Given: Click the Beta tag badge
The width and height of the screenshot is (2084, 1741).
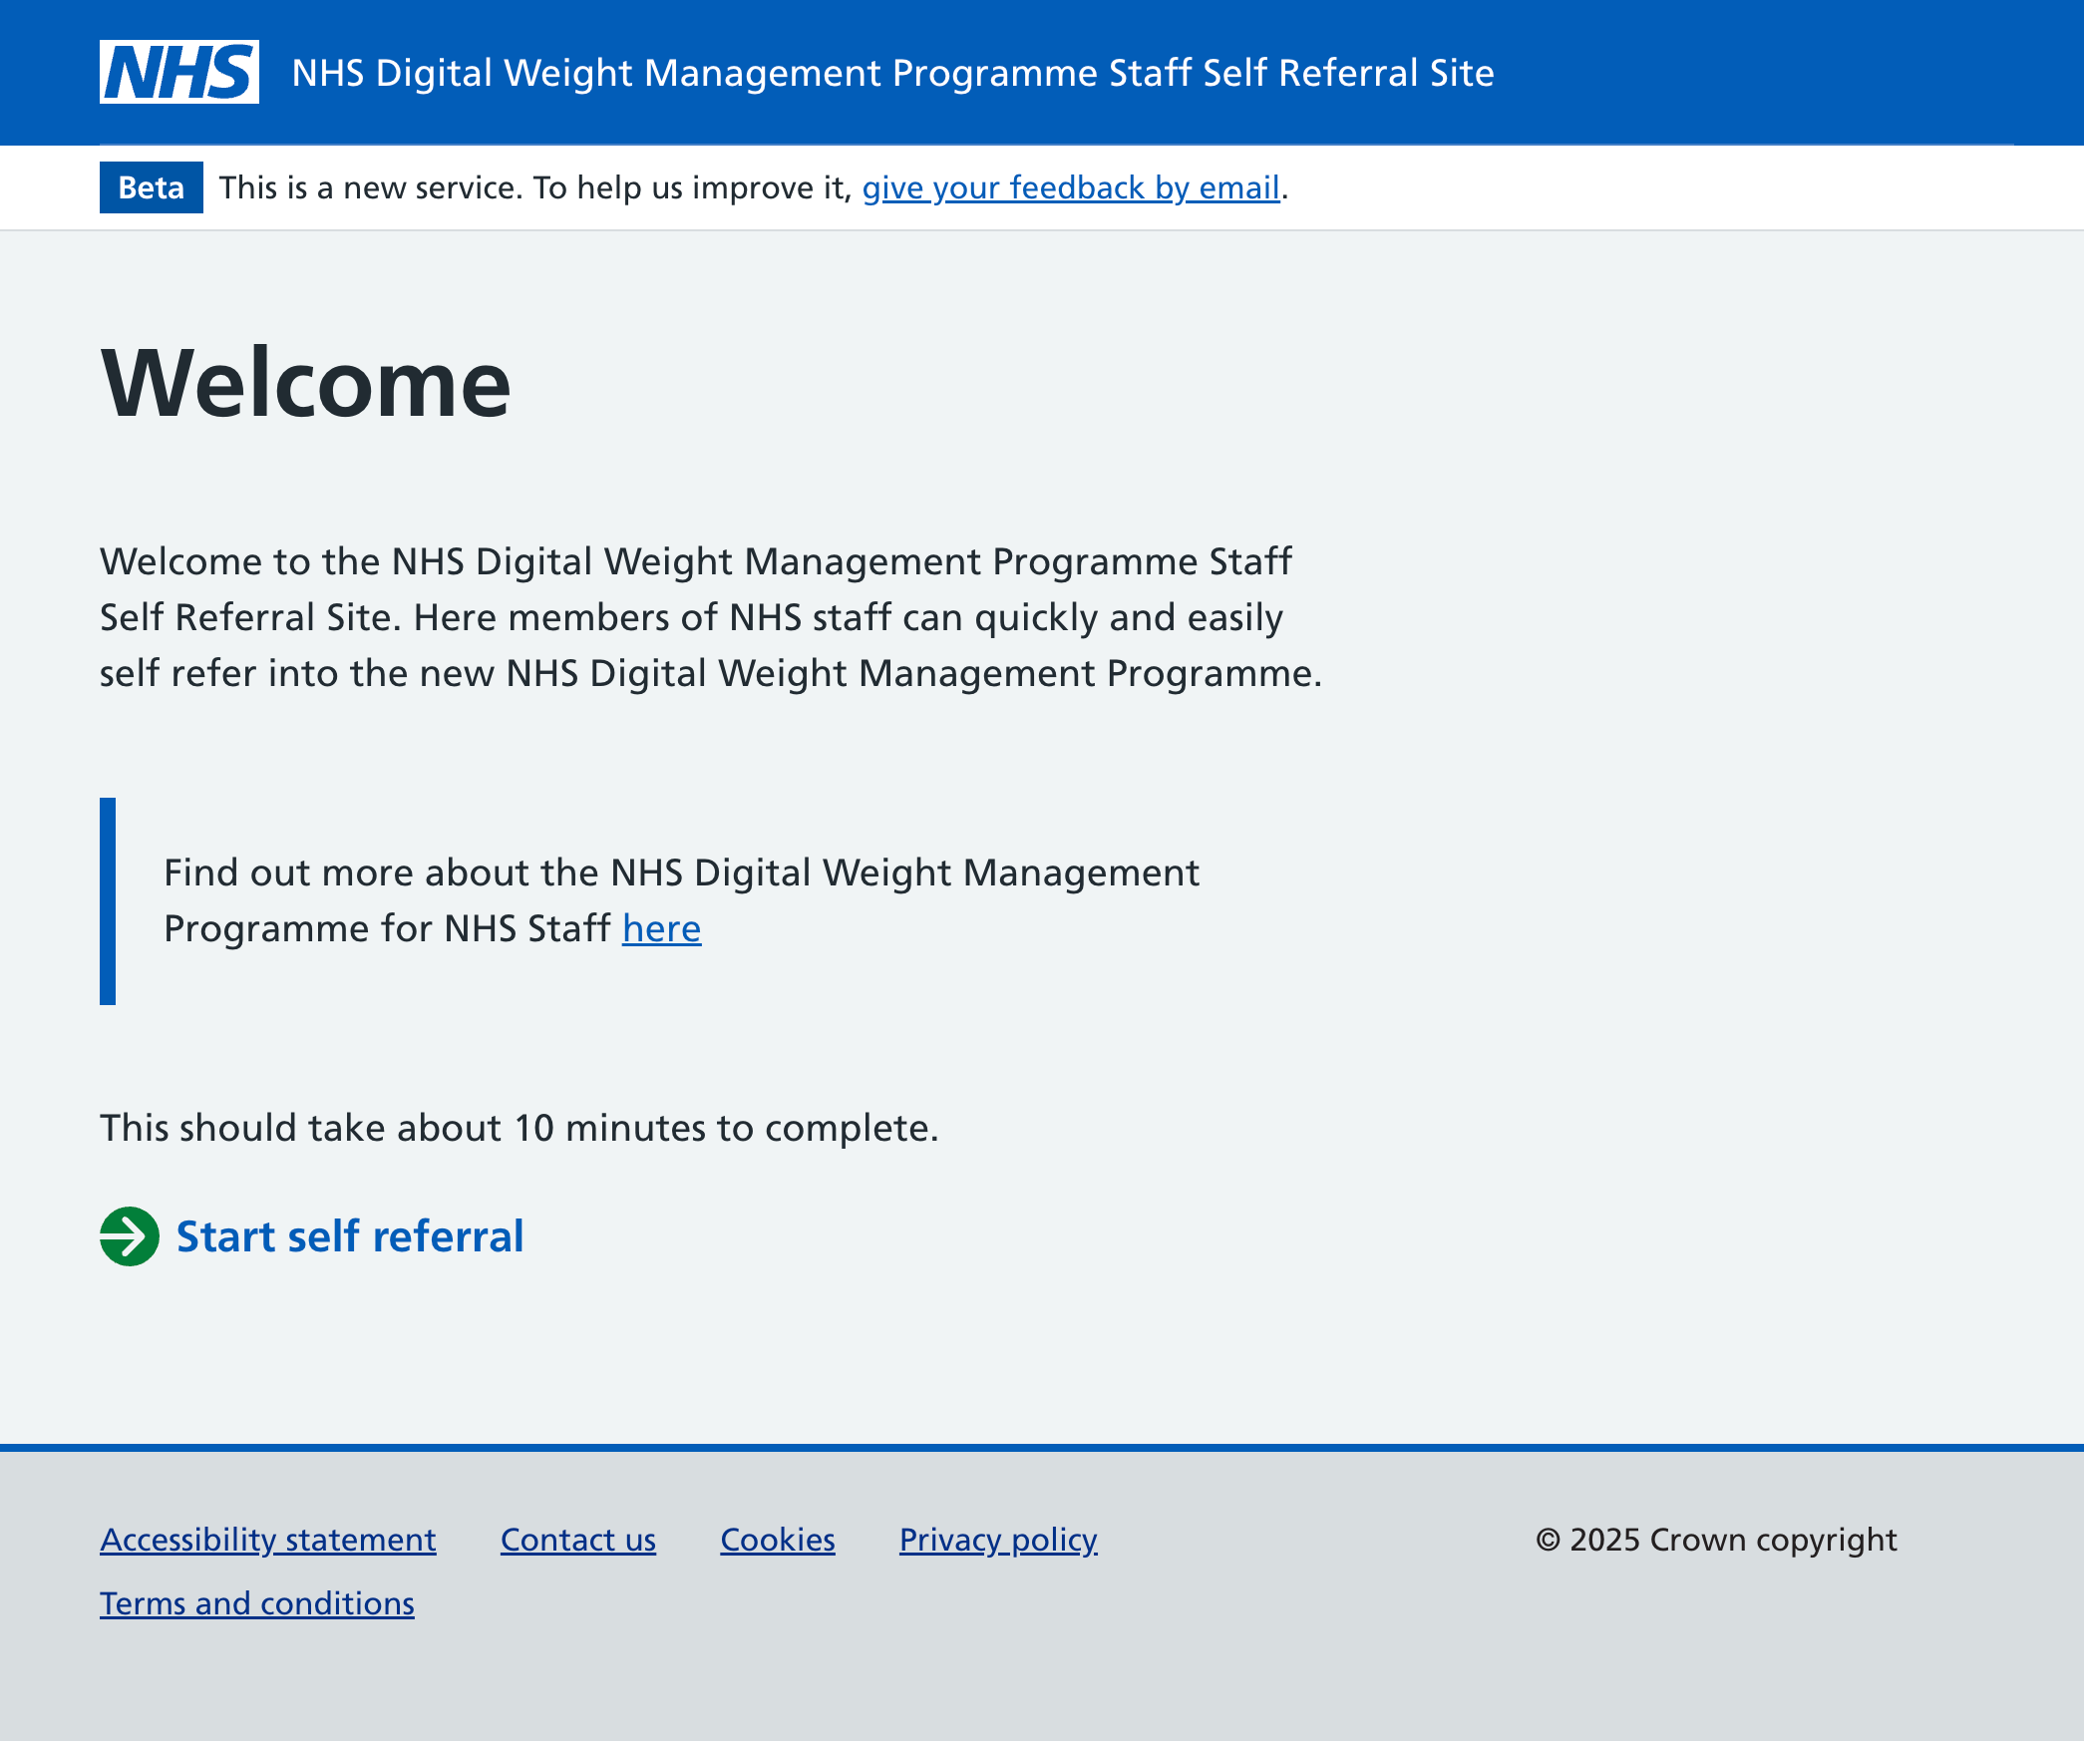Looking at the screenshot, I should point(152,187).
